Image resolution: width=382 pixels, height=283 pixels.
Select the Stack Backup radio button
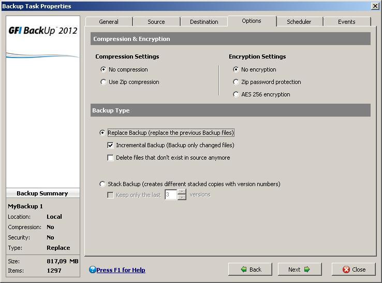(102, 184)
